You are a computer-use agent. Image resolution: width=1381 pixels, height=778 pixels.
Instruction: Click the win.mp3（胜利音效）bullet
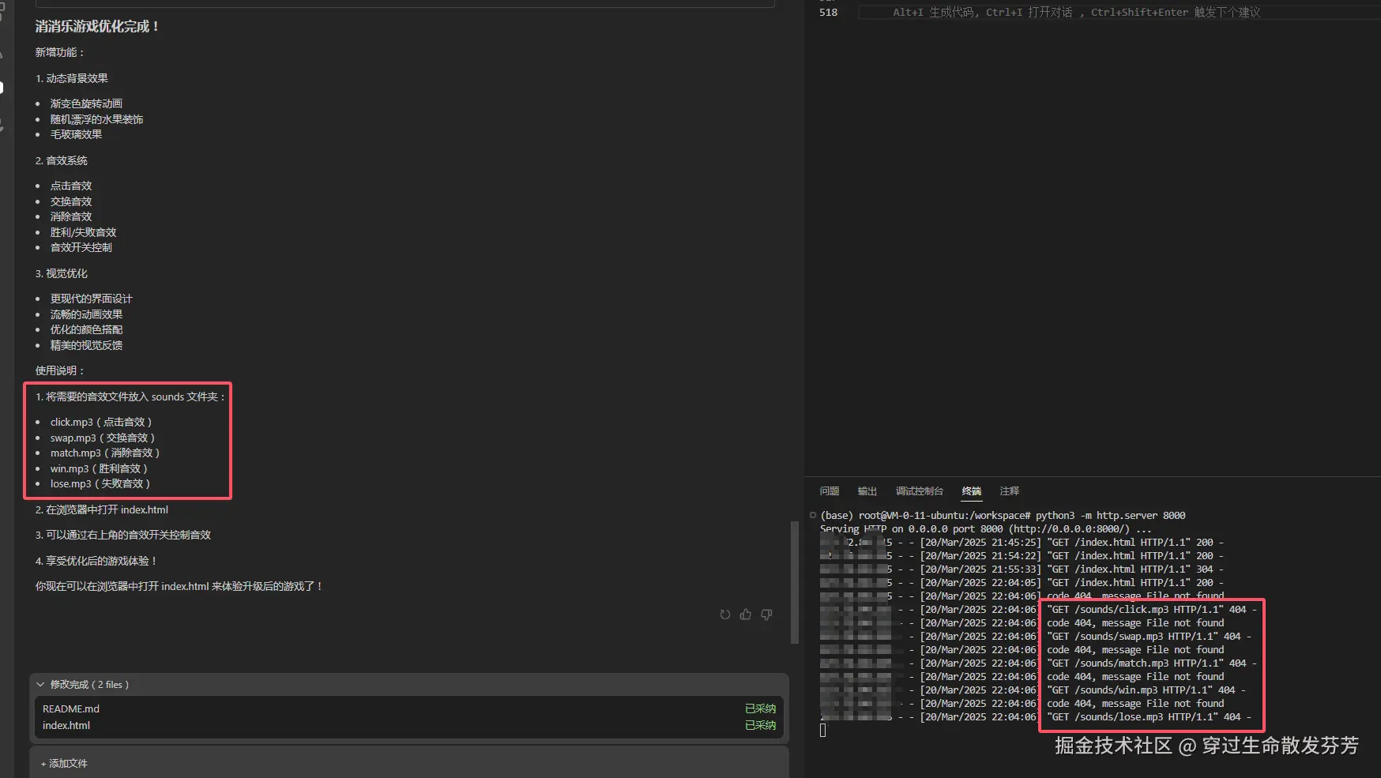(99, 469)
